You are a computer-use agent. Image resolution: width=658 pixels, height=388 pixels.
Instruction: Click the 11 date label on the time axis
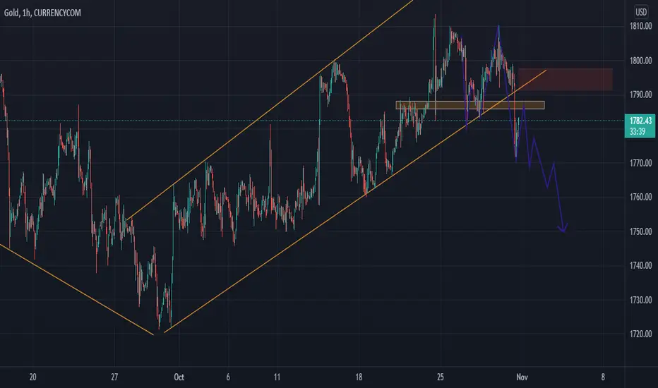click(x=277, y=377)
